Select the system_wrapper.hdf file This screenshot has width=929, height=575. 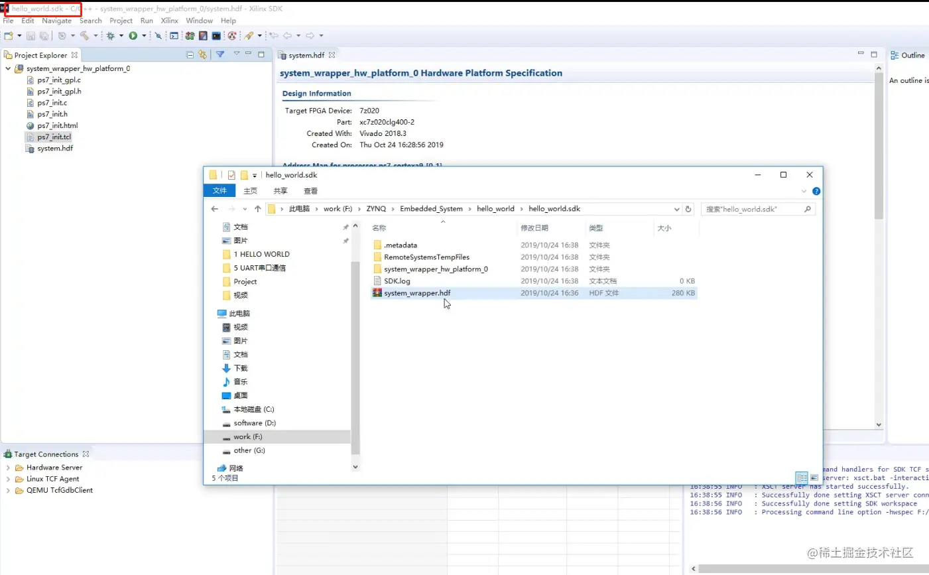coord(534,293)
